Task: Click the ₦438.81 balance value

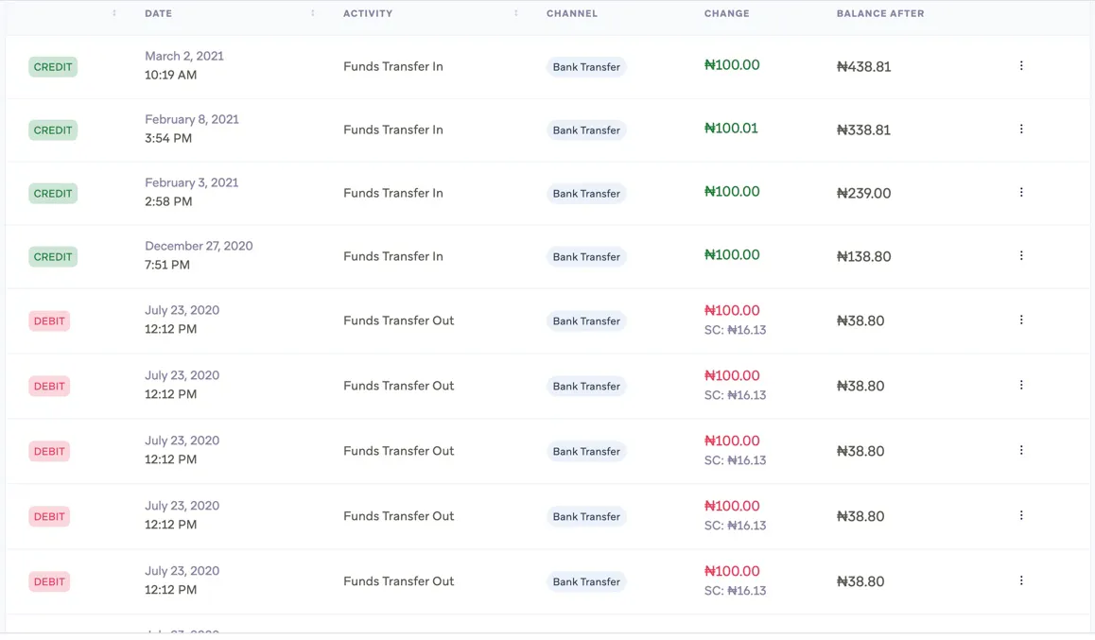Action: pyautogui.click(x=863, y=67)
